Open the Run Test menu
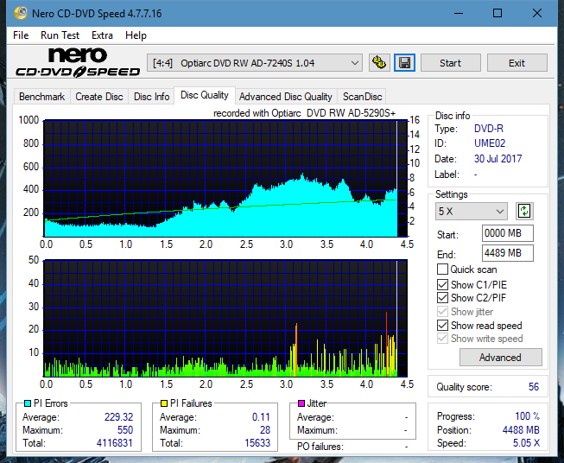 (60, 35)
